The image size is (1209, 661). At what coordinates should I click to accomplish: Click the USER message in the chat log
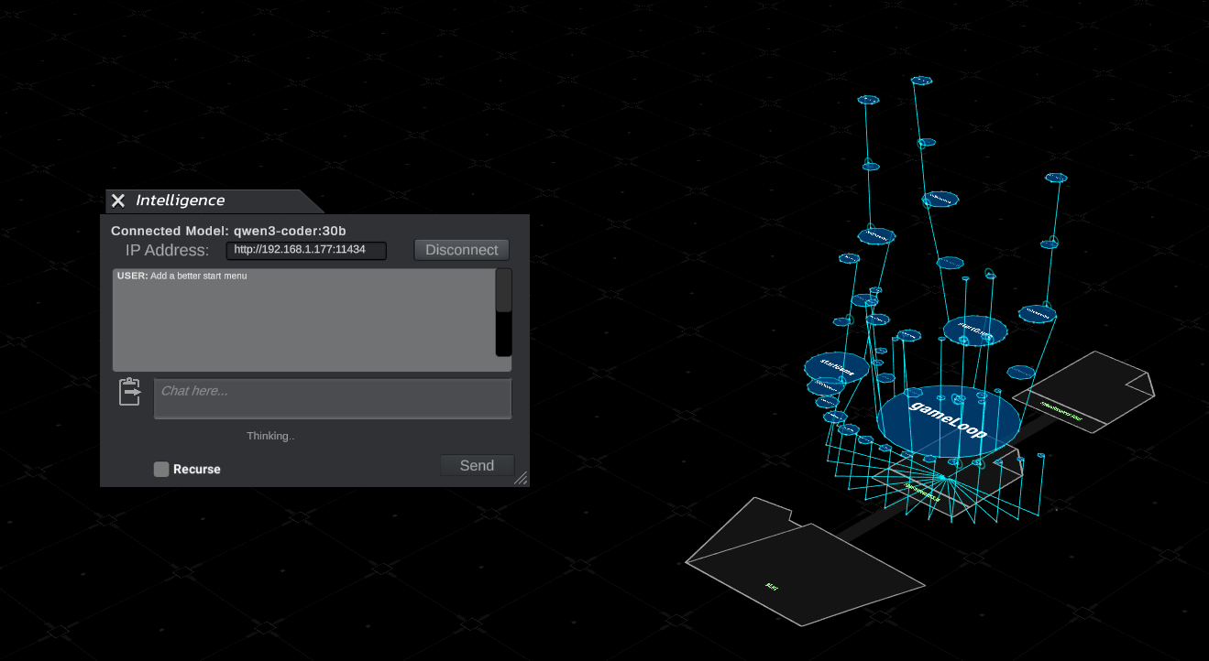click(182, 276)
